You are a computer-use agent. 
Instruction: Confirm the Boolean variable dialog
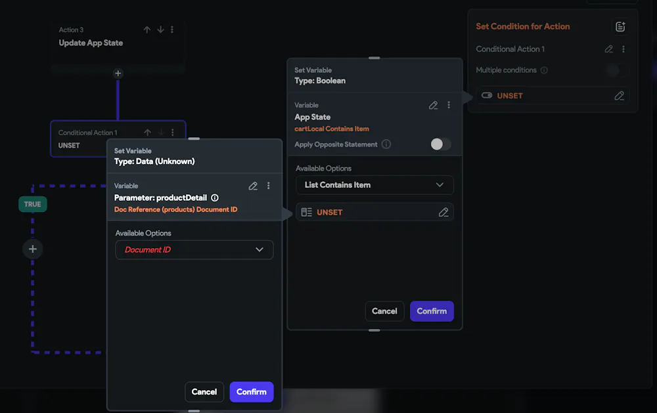tap(432, 311)
